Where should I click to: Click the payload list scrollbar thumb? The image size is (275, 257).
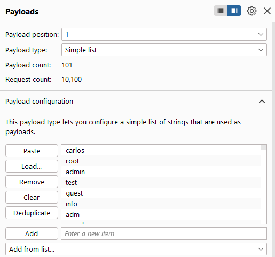click(x=264, y=147)
